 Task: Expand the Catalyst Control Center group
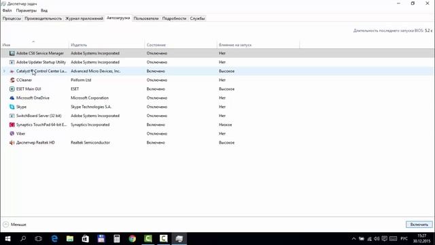pos(4,71)
